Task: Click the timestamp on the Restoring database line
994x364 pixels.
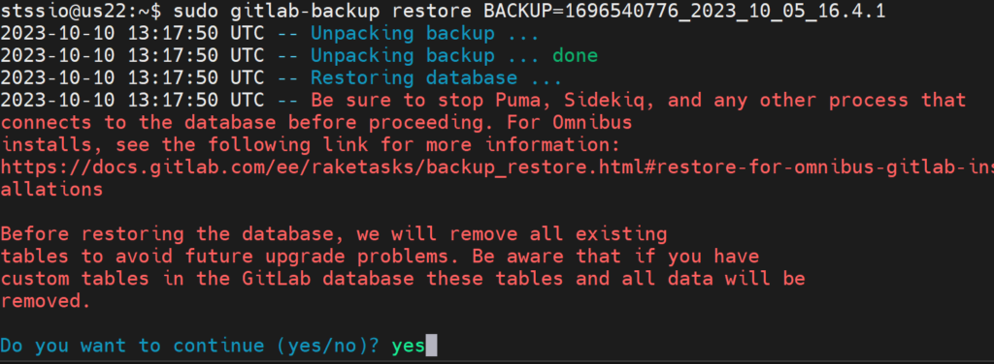Action: pos(132,77)
